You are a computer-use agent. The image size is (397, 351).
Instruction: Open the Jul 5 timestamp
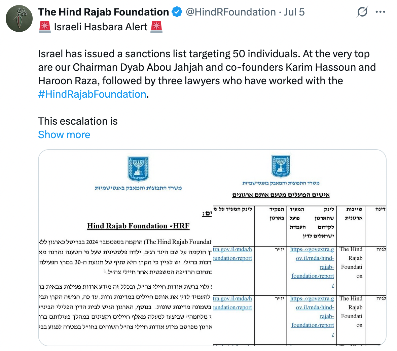pyautogui.click(x=294, y=12)
